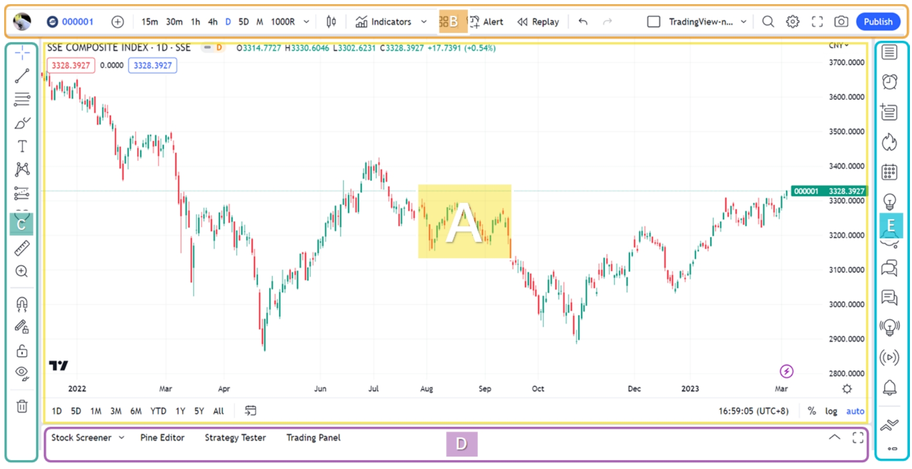Open the hotlists flame icon

[x=889, y=142]
